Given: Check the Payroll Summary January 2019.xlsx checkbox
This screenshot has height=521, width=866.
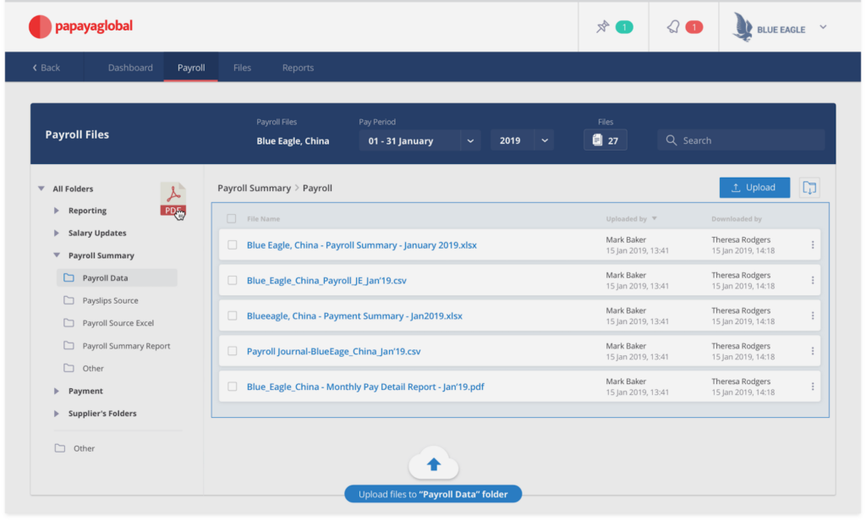Looking at the screenshot, I should click(x=232, y=244).
